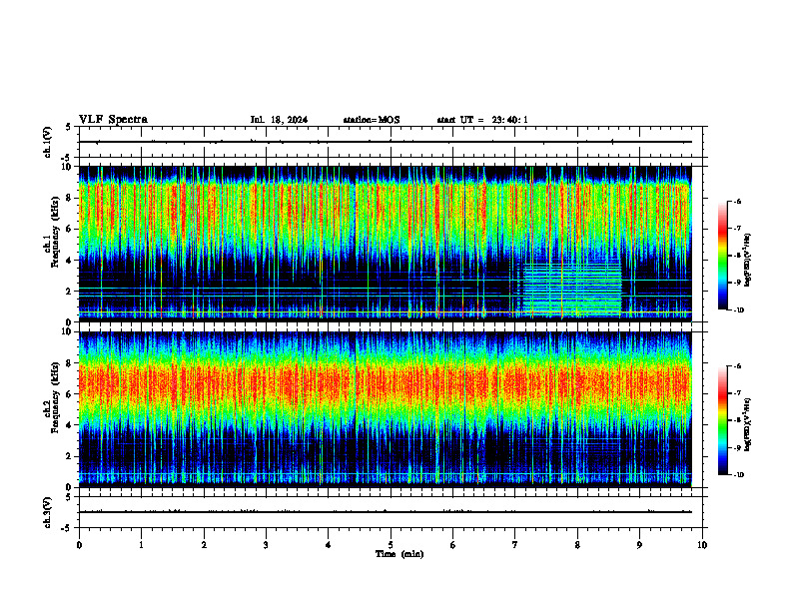Click the ch.1 color scale bar
Image resolution: width=791 pixels, height=611 pixels.
[723, 256]
